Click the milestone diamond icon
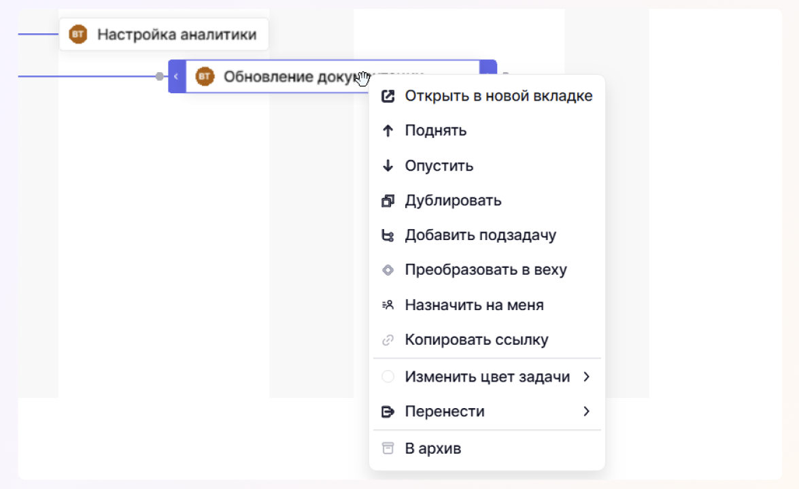Image resolution: width=799 pixels, height=489 pixels. tap(388, 270)
